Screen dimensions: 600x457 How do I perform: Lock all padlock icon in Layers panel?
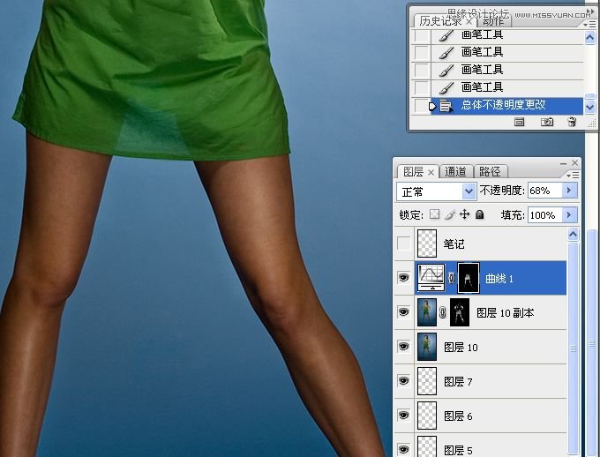[x=479, y=214]
